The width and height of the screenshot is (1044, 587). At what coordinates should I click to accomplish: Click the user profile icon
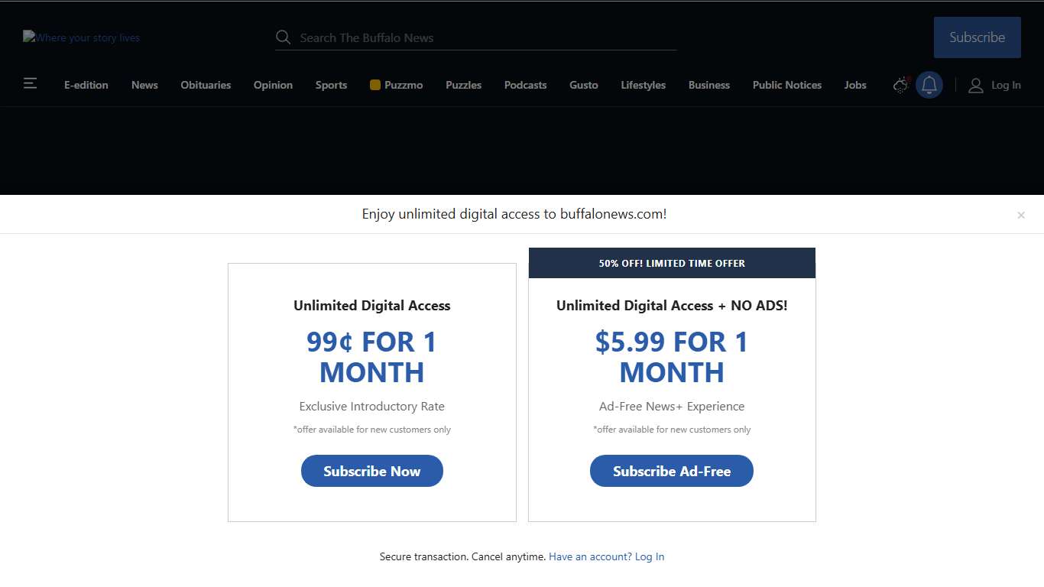[975, 86]
